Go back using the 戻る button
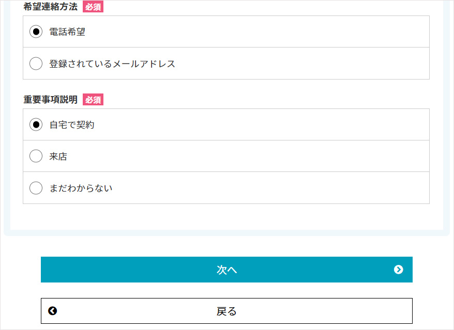This screenshot has height=330, width=454. (x=226, y=311)
